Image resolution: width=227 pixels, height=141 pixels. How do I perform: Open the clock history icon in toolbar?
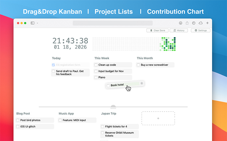tap(194, 23)
